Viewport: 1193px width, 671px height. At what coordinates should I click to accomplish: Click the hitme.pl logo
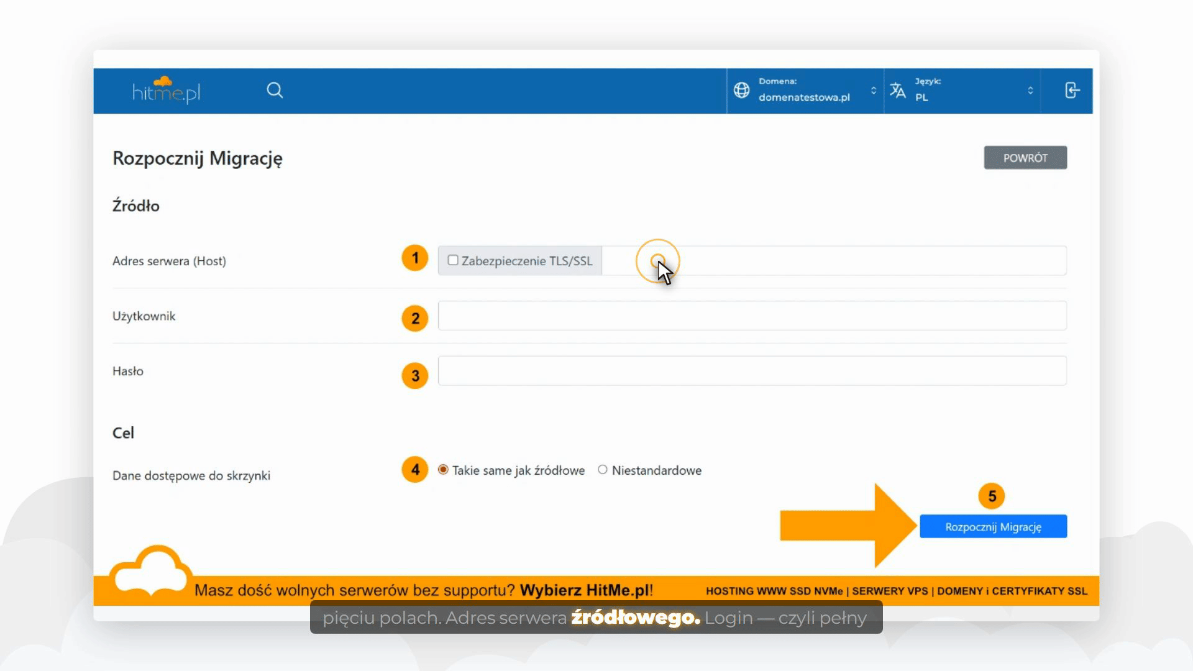(167, 91)
